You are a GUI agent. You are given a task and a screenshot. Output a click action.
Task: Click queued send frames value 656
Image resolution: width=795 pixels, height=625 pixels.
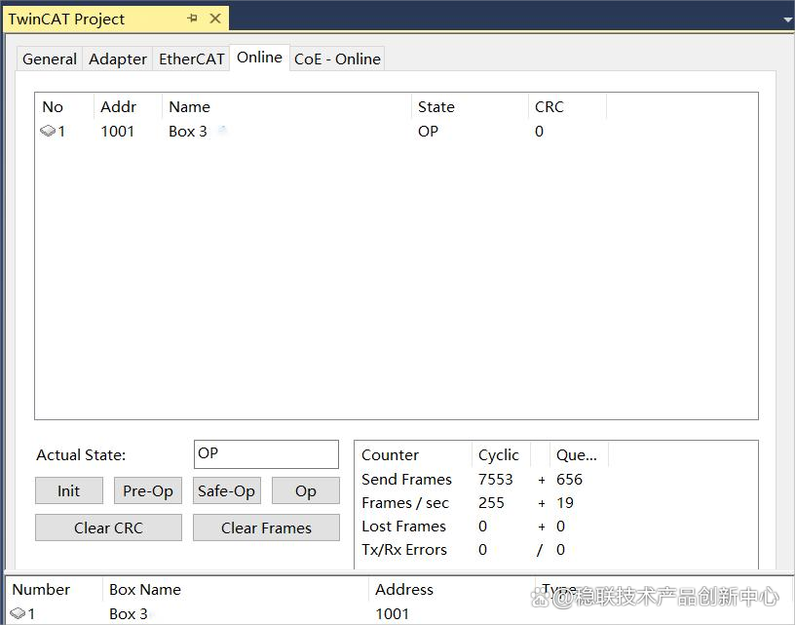tap(569, 479)
